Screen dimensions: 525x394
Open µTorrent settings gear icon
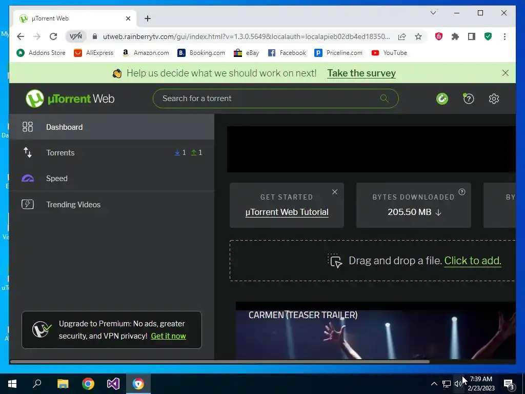494,98
